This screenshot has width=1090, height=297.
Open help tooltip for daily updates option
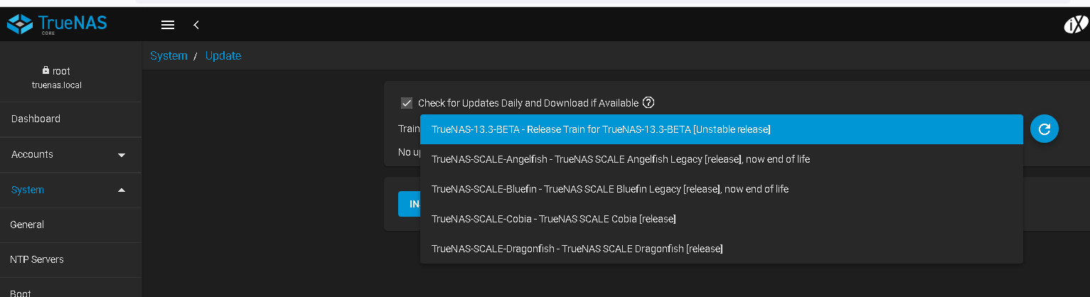point(648,102)
